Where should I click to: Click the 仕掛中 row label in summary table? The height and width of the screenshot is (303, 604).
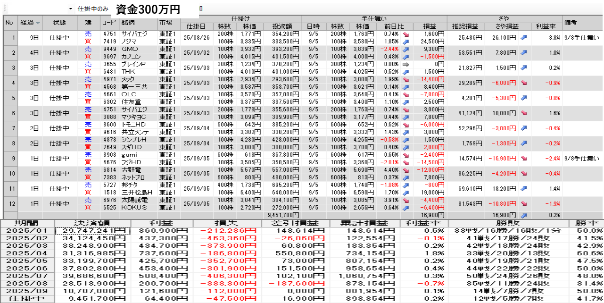pyautogui.click(x=27, y=299)
